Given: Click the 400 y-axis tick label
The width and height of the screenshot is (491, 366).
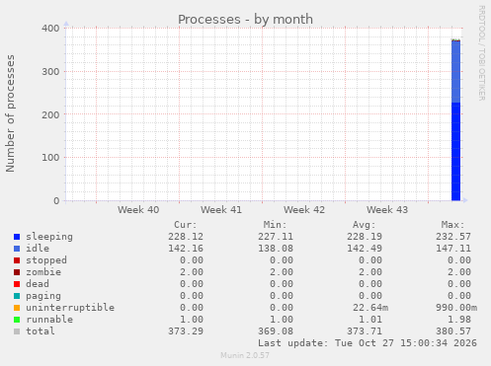Looking at the screenshot, I should coord(50,29).
